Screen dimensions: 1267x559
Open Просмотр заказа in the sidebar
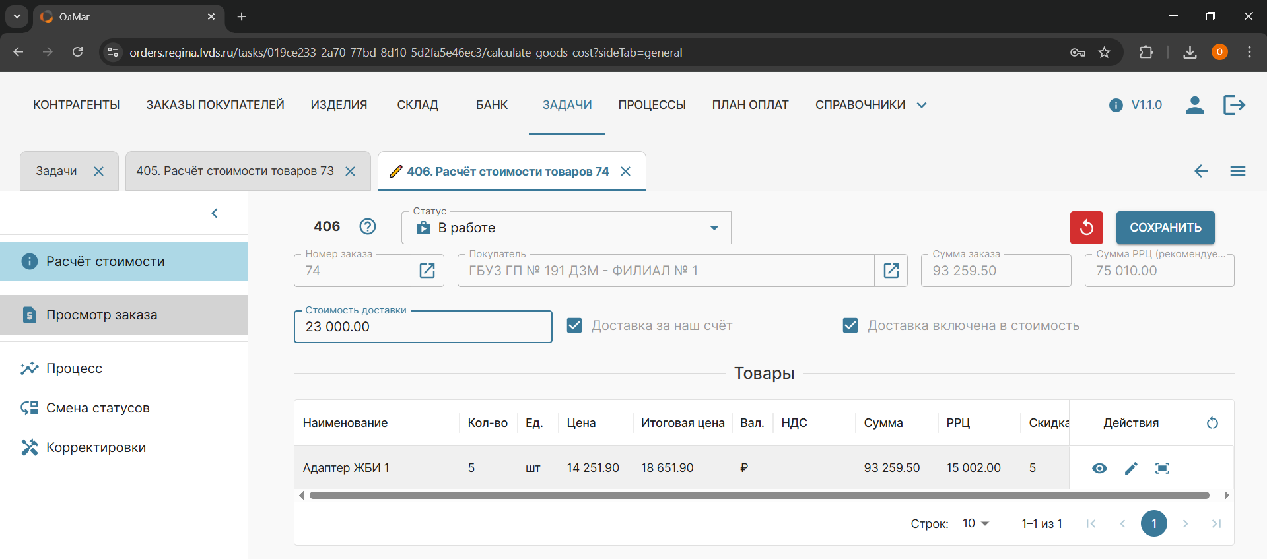click(x=102, y=315)
